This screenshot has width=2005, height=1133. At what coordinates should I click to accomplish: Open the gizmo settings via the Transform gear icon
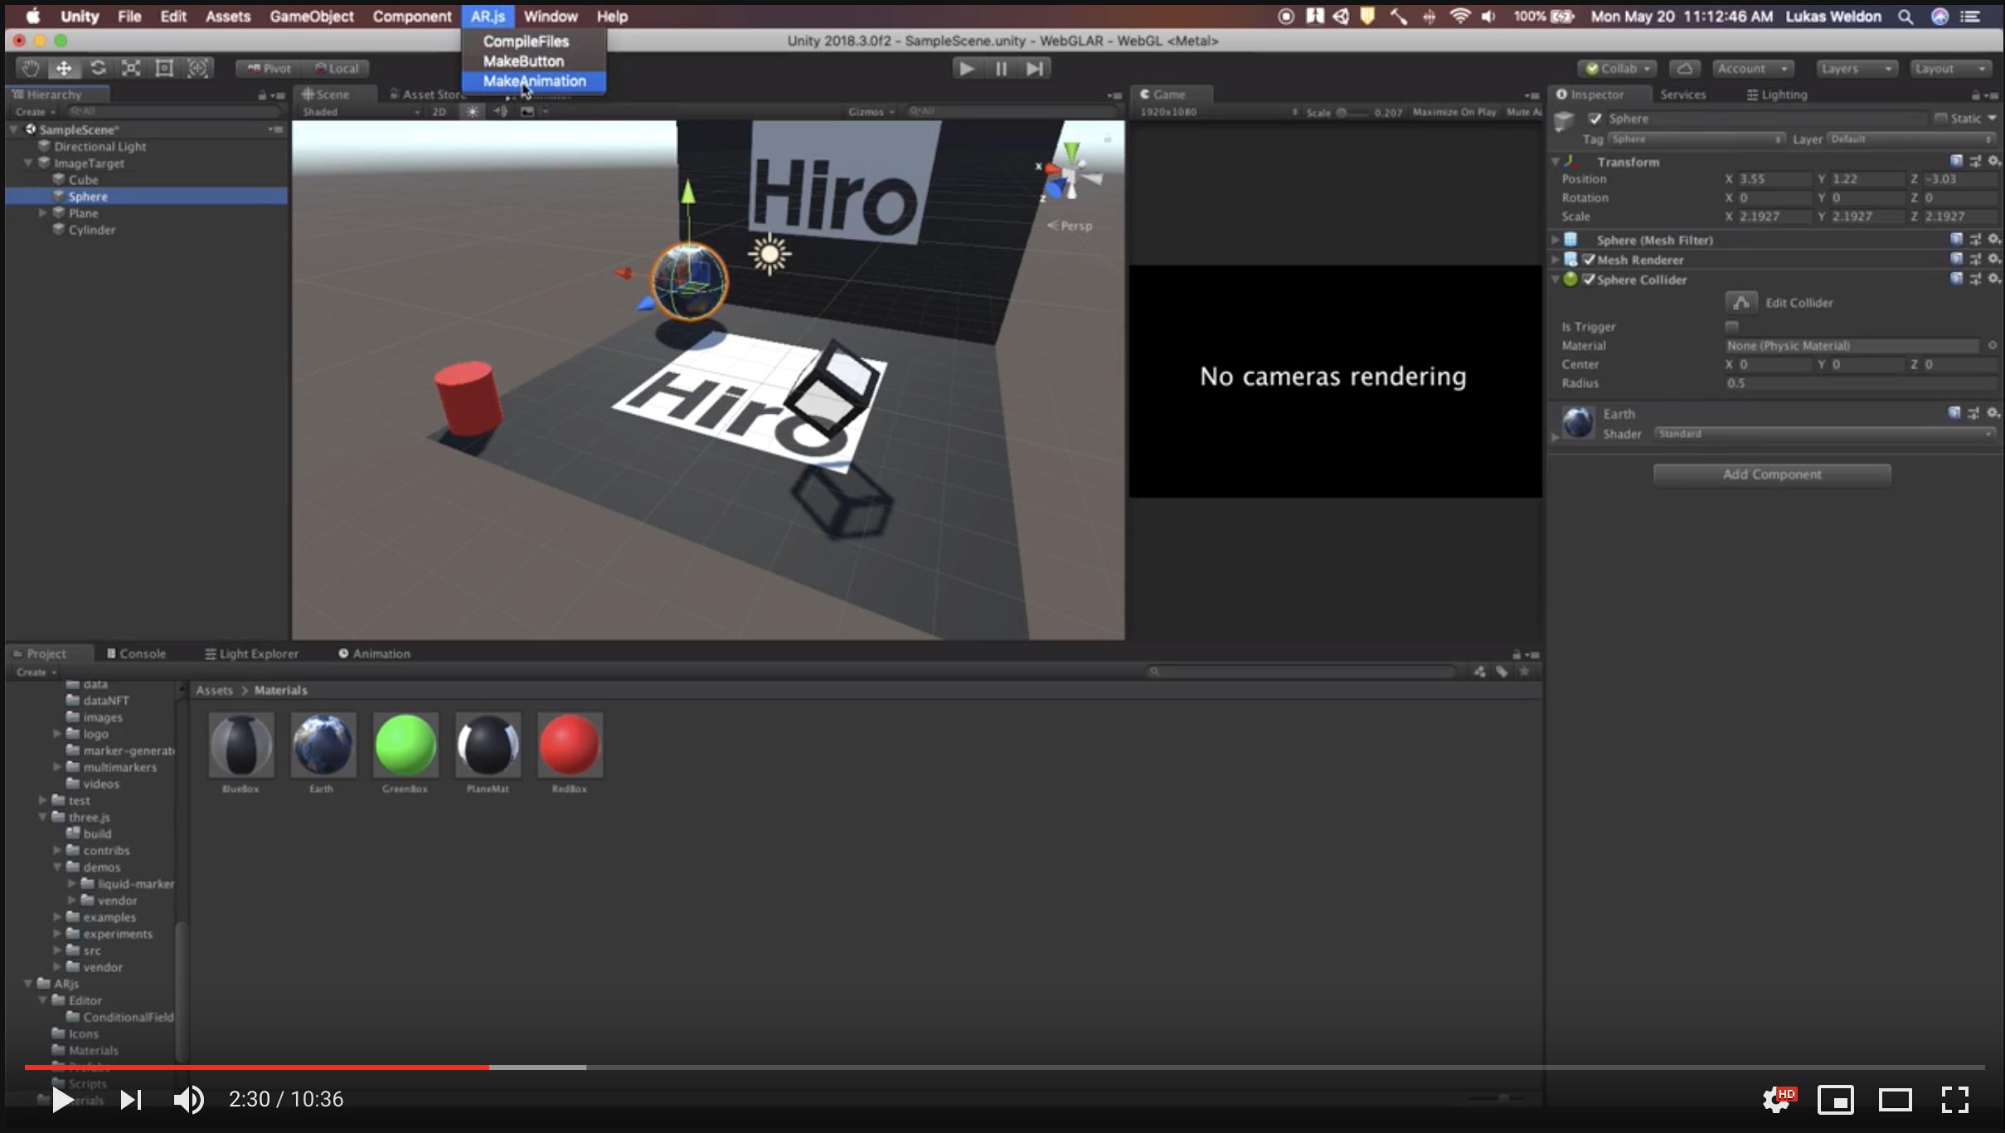pyautogui.click(x=1993, y=162)
